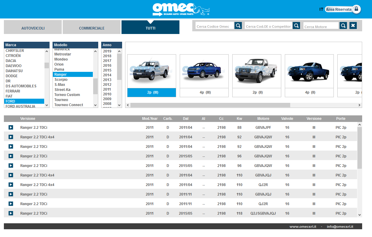Click the Motore column header
The height and width of the screenshot is (237, 372).
point(263,119)
